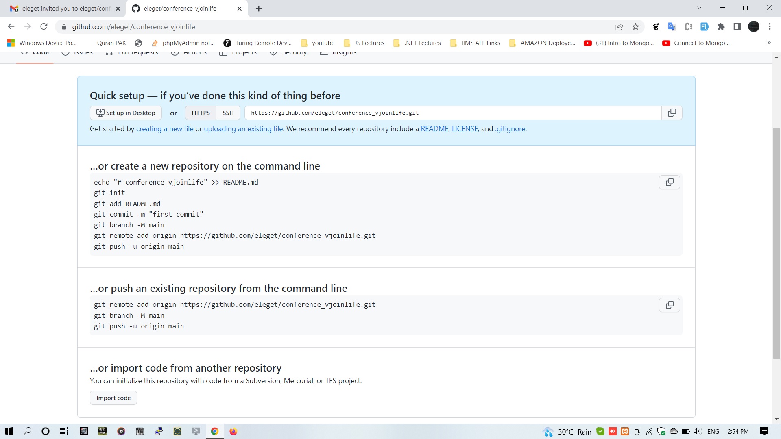The width and height of the screenshot is (781, 439).
Task: Open the Chrome extensions puzzle icon
Action: pos(721,27)
